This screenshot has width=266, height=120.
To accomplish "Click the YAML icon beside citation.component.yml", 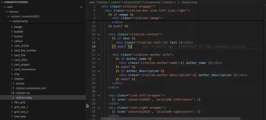I will pyautogui.click(x=13, y=88).
